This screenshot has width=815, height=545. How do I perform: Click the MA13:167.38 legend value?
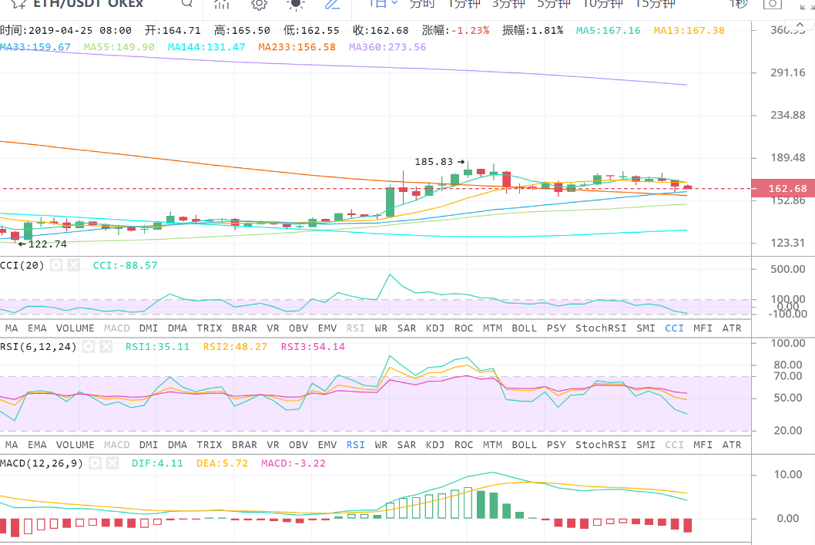pyautogui.click(x=689, y=30)
